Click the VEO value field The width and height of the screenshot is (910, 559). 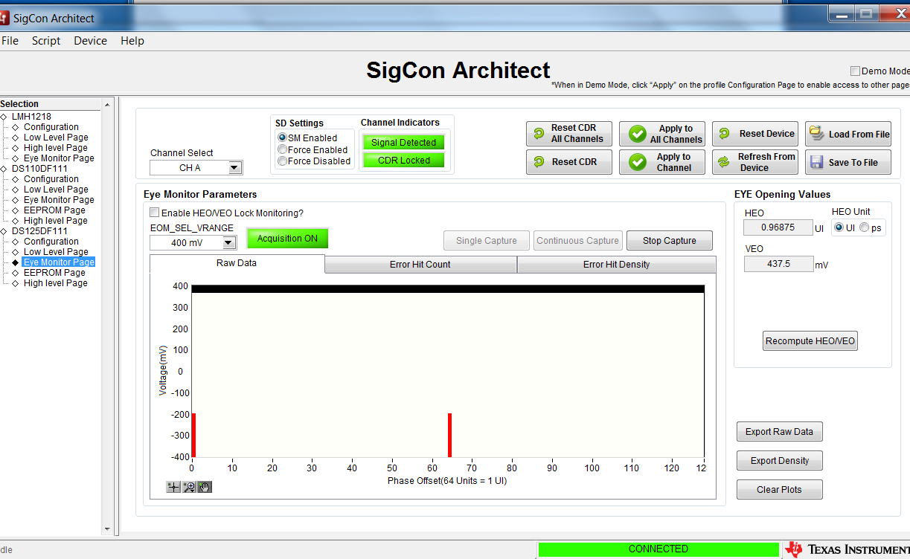click(x=778, y=264)
